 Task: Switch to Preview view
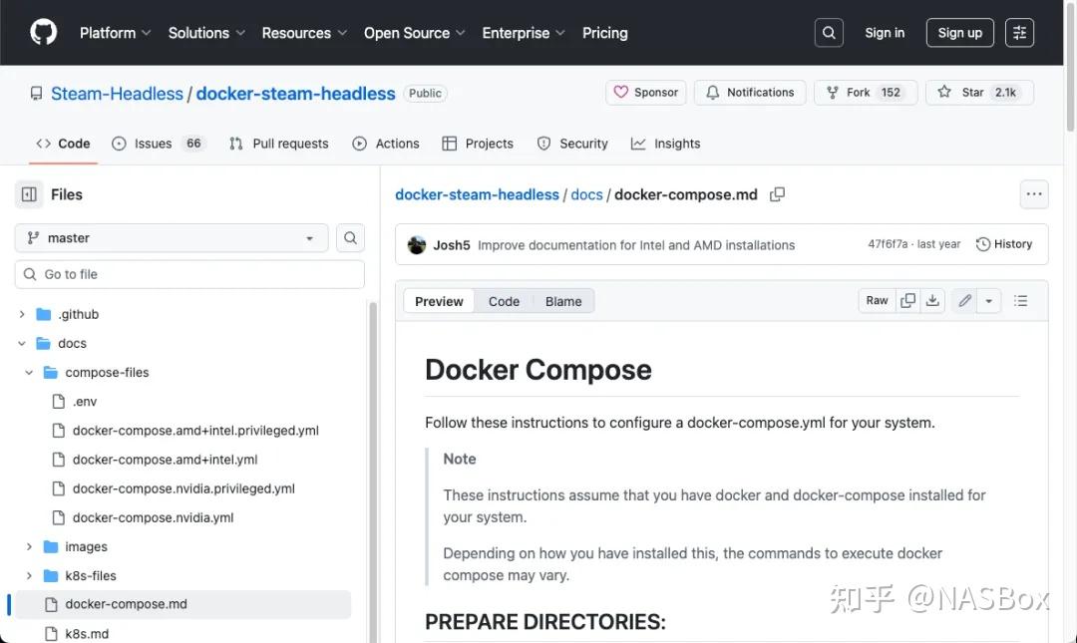coord(439,301)
